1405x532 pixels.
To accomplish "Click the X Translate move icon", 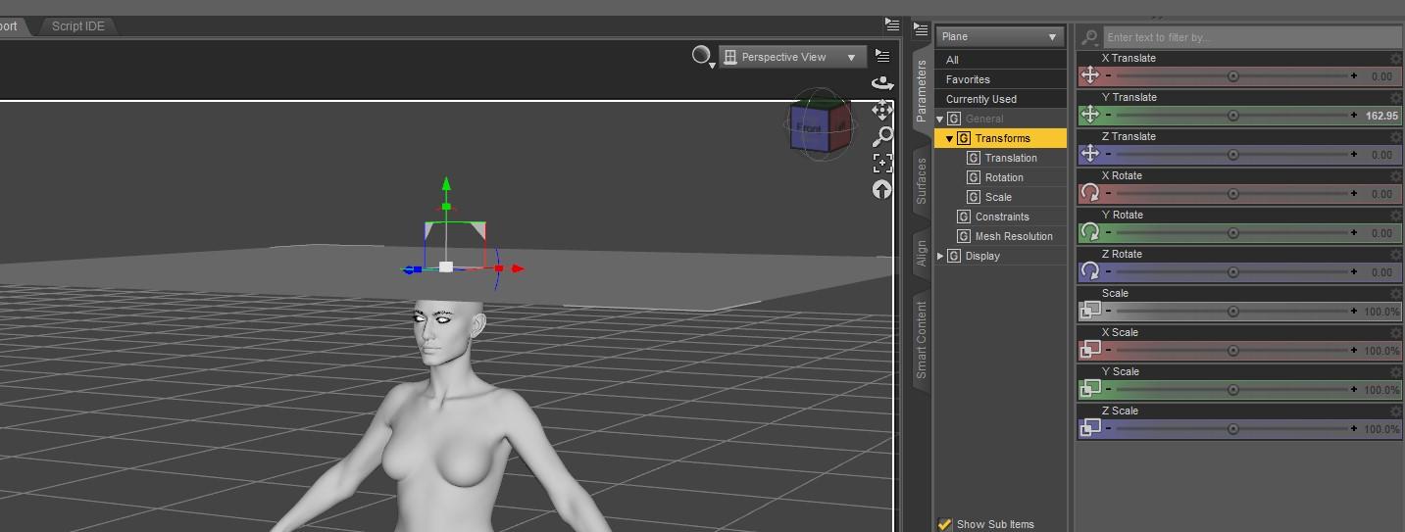I will (x=1089, y=75).
